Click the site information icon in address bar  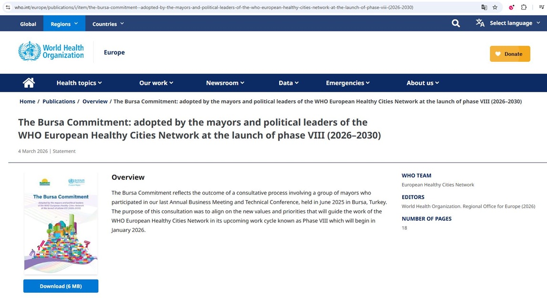point(8,7)
